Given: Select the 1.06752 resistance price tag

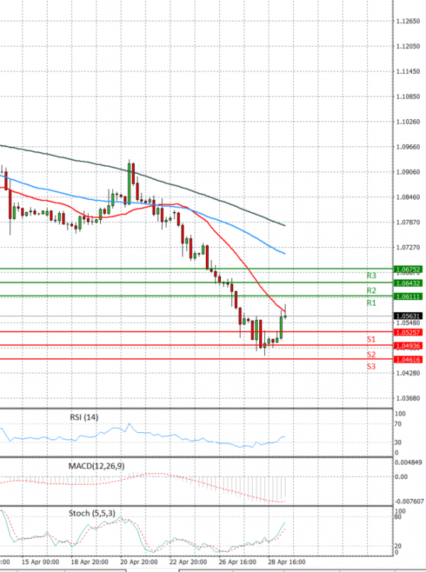Looking at the screenshot, I should [x=408, y=269].
